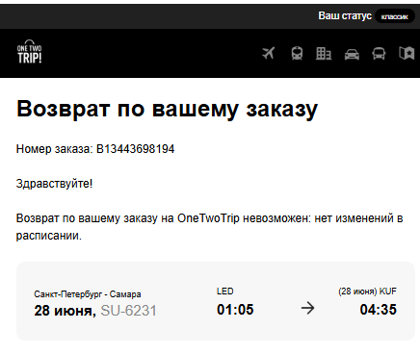Open the bus tickets icon
This screenshot has height=355, width=420.
[x=379, y=54]
